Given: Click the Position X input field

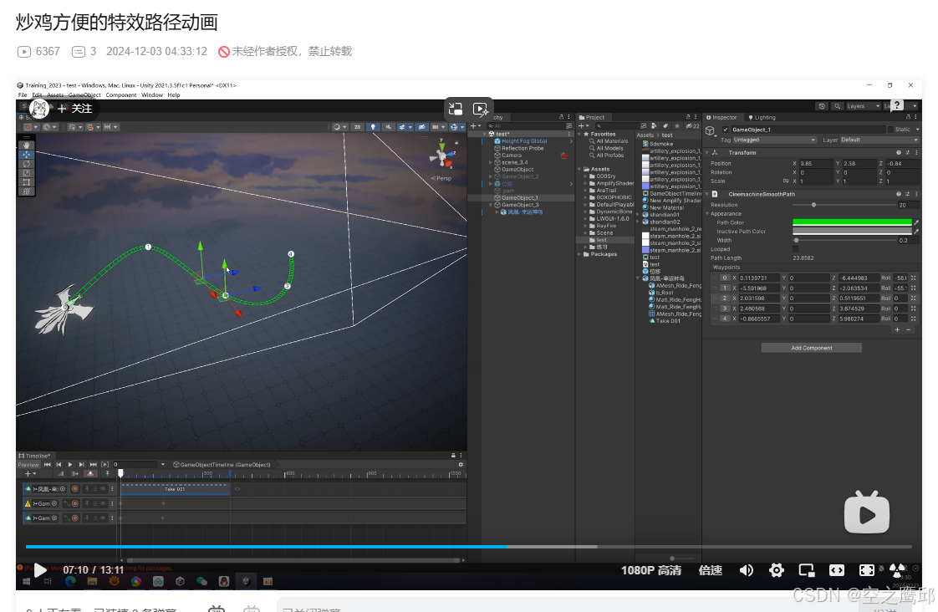Looking at the screenshot, I should pos(816,163).
